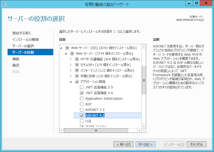Click the server name WIN-MMRUR37F5QO

[190, 20]
